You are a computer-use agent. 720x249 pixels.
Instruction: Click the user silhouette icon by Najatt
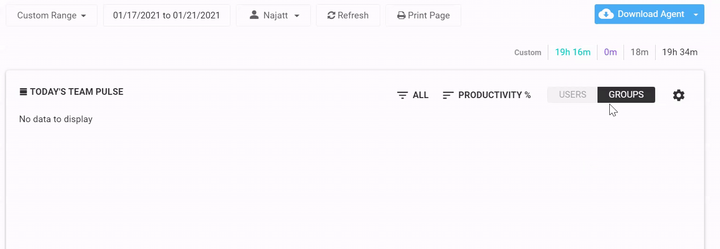coord(254,15)
